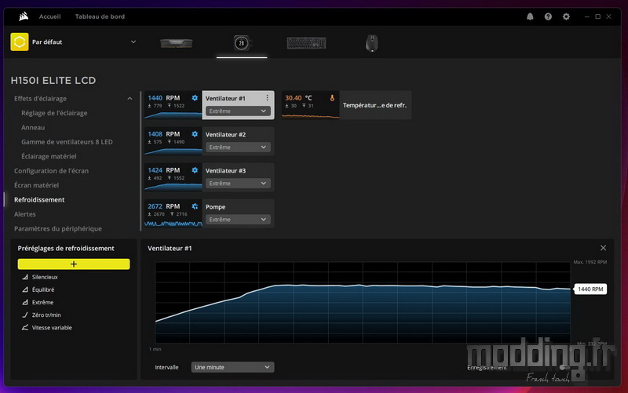628x393 pixels.
Task: Click the Pompe sensor gear icon
Action: pos(195,206)
